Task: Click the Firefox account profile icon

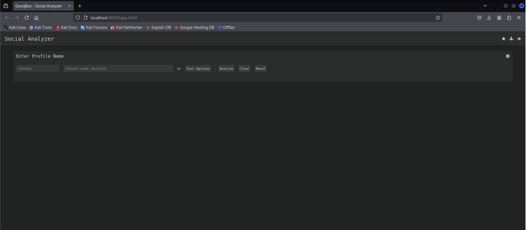Action: point(499,18)
